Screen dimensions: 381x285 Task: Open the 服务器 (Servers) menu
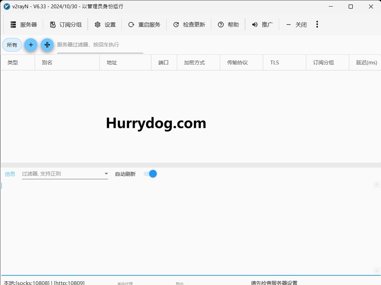[23, 24]
